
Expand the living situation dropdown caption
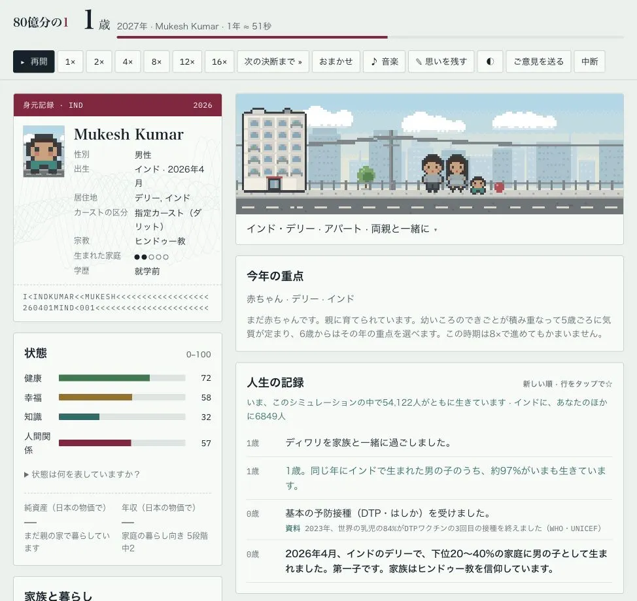(x=342, y=229)
